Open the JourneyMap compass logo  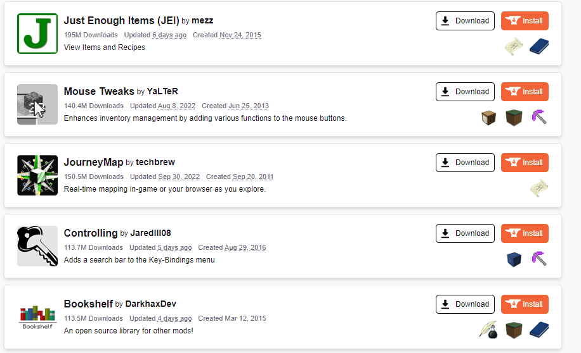click(37, 175)
